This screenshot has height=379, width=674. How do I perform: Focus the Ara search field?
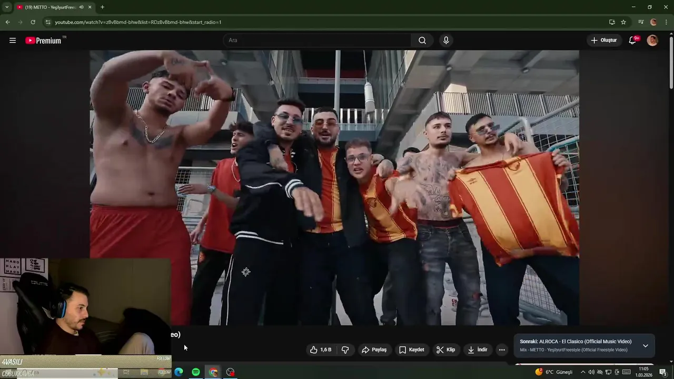coord(317,41)
